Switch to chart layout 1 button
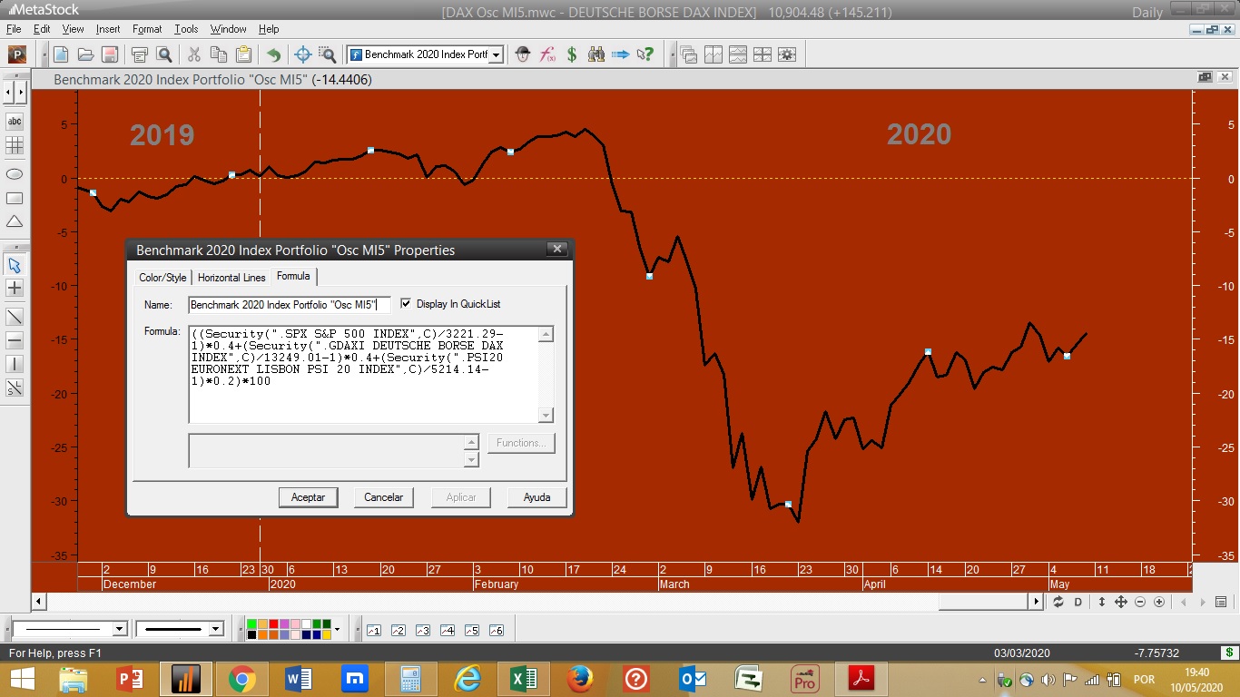1240x697 pixels. (x=373, y=630)
